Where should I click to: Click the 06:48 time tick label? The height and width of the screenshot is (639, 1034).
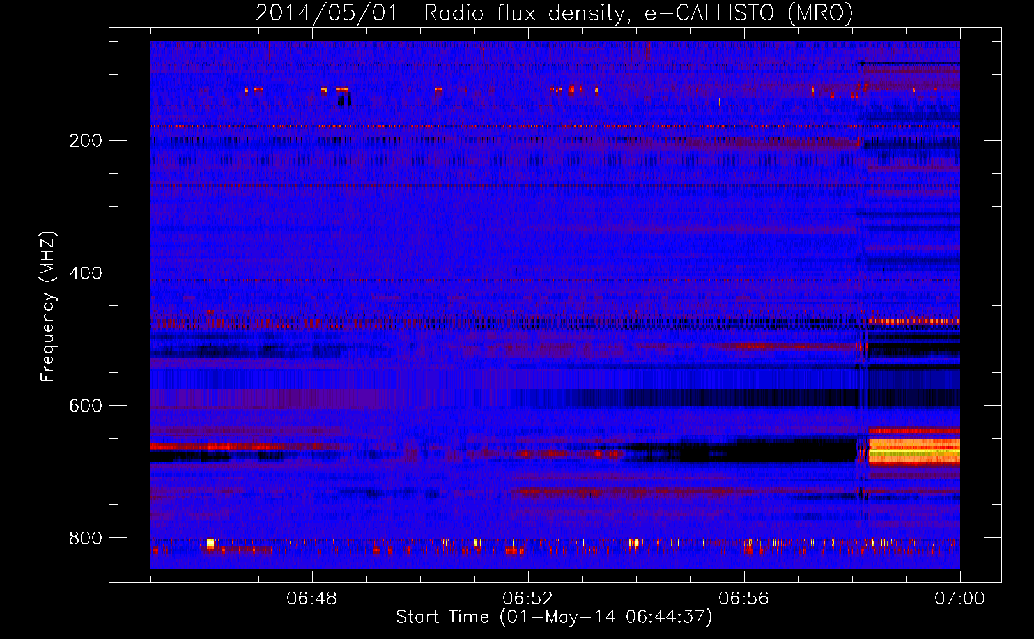click(312, 599)
